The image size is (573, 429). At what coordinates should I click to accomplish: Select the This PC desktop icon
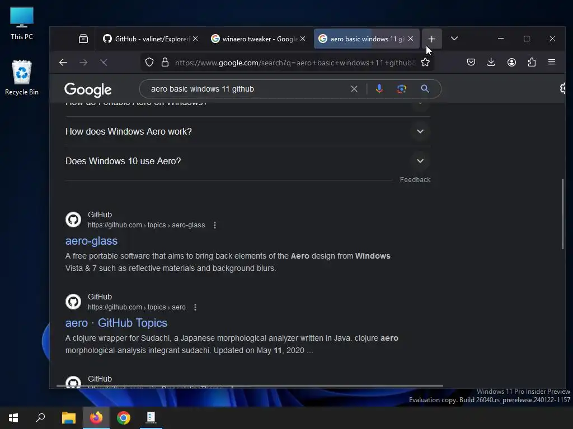tap(22, 23)
